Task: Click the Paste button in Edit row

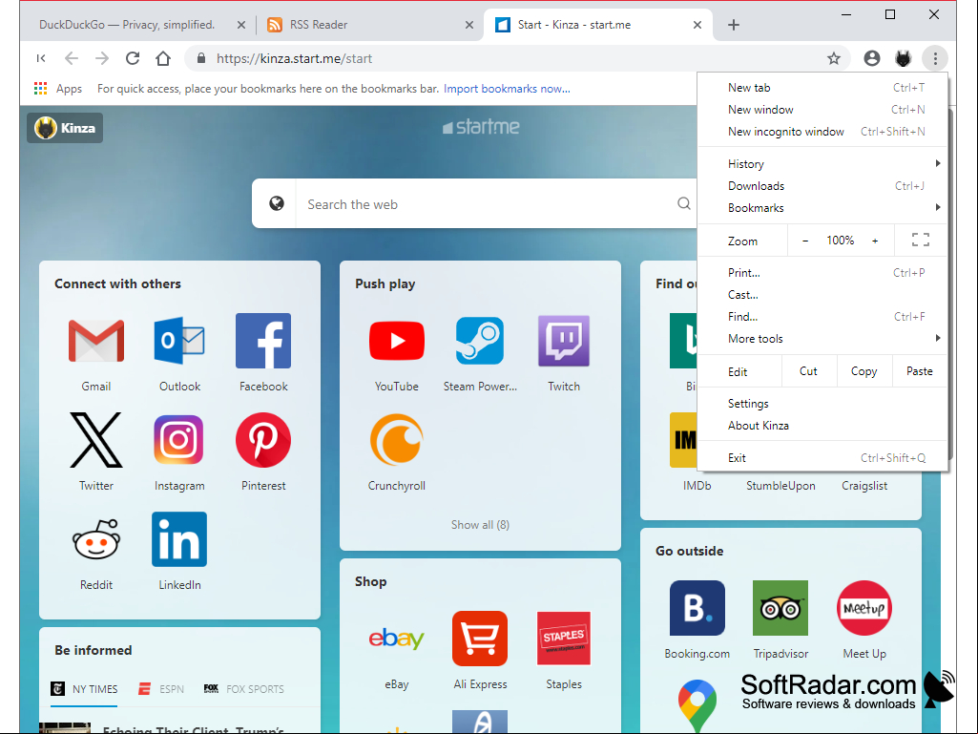Action: (x=920, y=370)
